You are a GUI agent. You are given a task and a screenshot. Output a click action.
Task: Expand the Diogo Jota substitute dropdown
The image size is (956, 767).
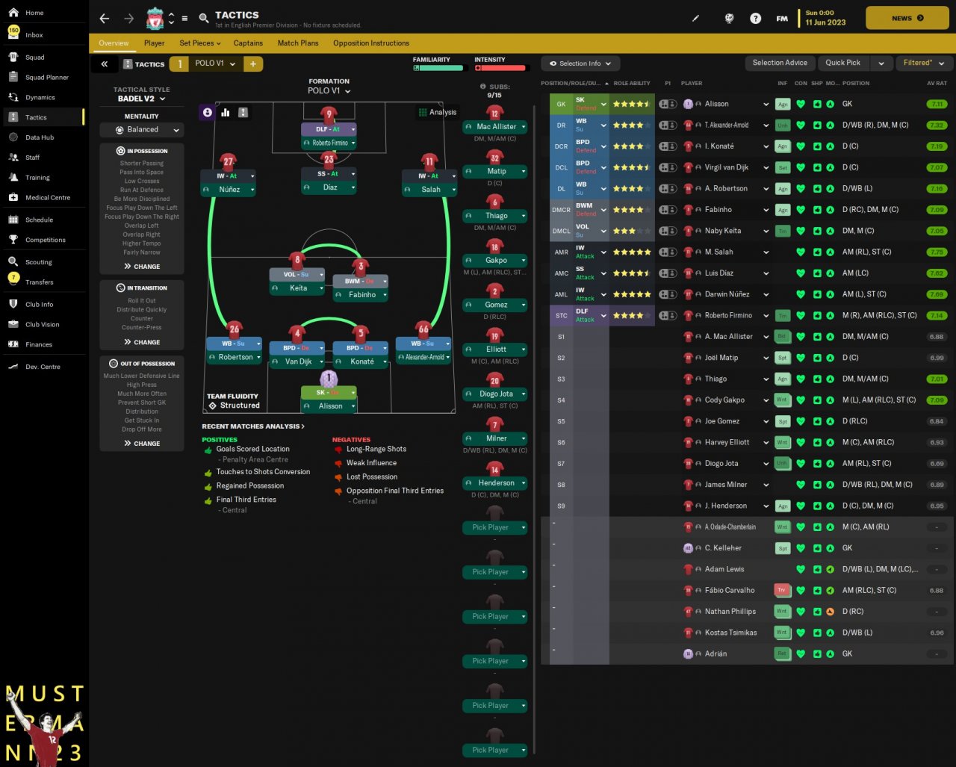tap(494, 394)
